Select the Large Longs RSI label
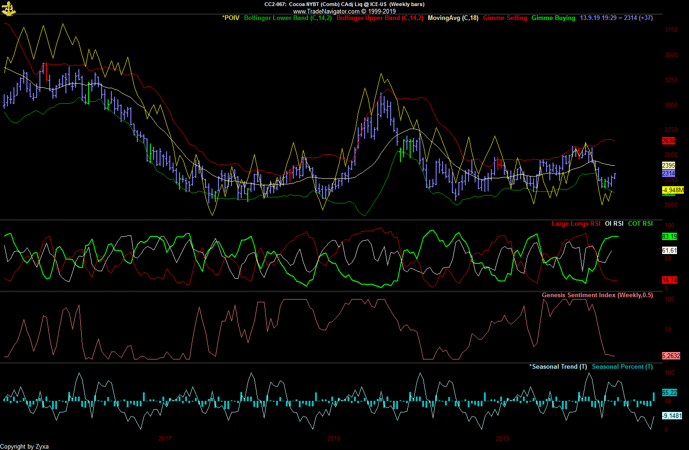689x450 pixels. click(576, 224)
